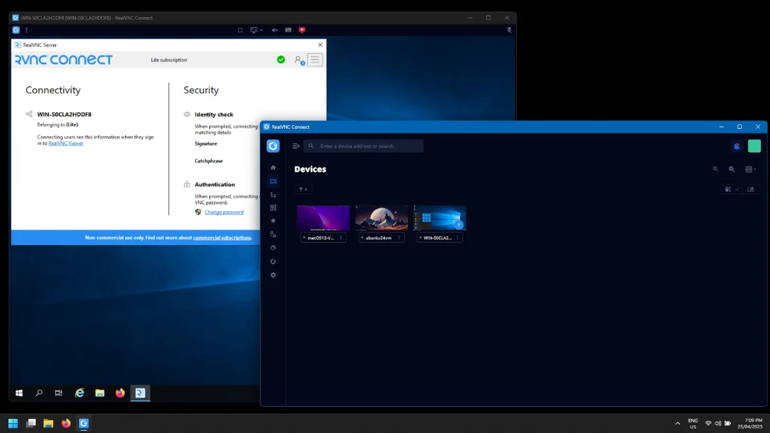Click the device address search field
This screenshot has height=433, width=770.
point(363,146)
